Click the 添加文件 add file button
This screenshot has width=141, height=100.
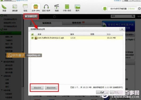pyautogui.click(x=38, y=88)
